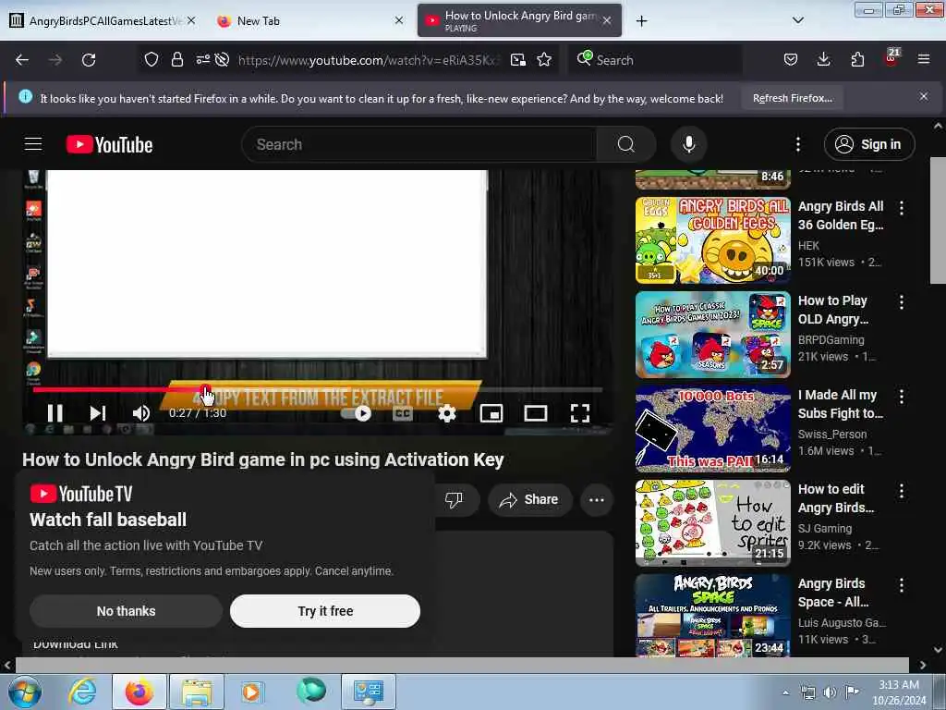Open Firefox application menu
946x710 pixels.
[x=924, y=60]
